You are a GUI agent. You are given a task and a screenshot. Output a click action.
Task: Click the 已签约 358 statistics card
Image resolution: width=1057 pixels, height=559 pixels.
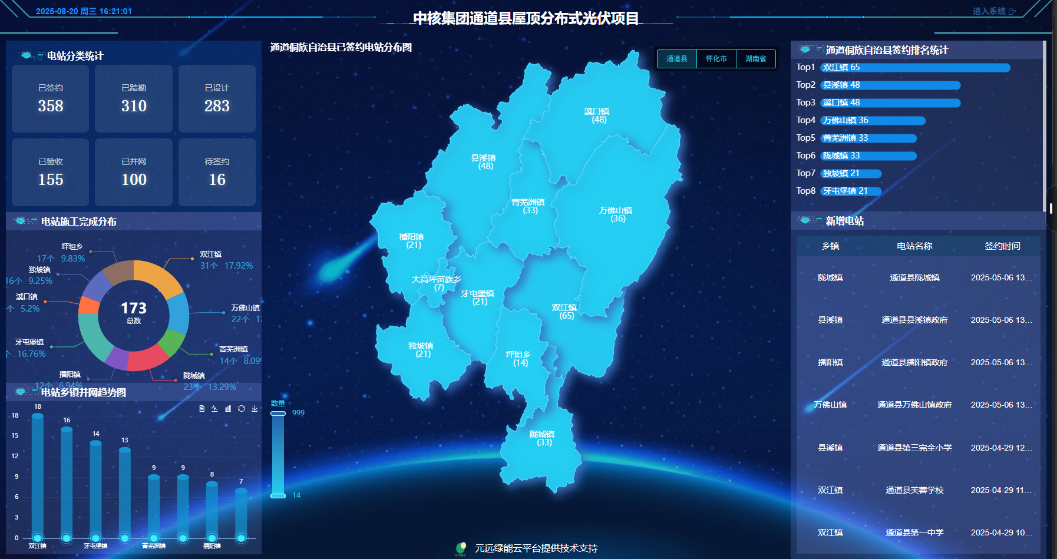tap(51, 98)
